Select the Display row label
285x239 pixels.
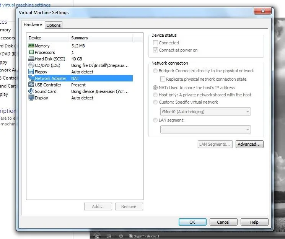(x=41, y=98)
